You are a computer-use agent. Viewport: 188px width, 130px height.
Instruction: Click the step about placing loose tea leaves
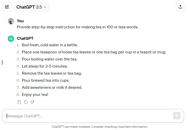point(94,52)
